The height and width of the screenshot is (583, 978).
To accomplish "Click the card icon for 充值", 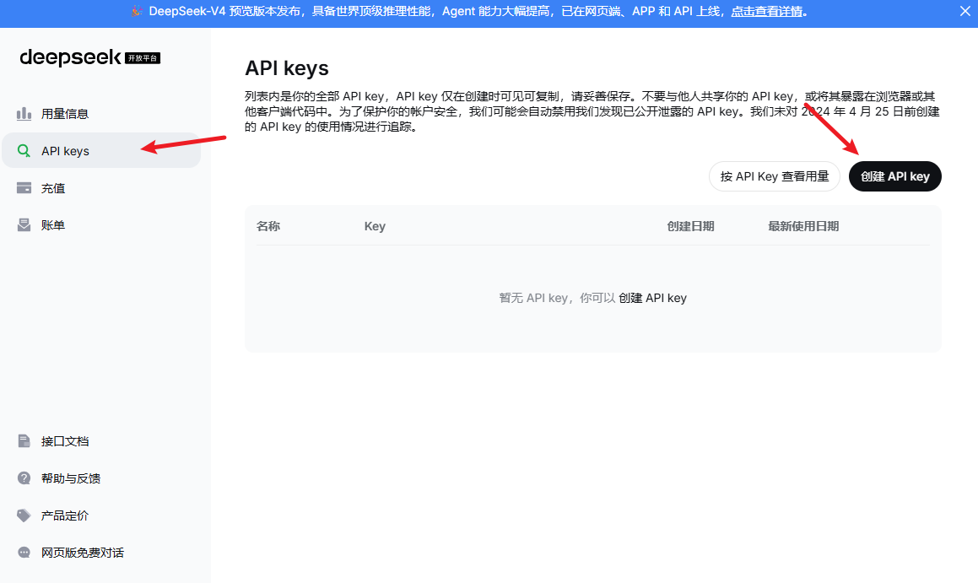I will [x=24, y=187].
